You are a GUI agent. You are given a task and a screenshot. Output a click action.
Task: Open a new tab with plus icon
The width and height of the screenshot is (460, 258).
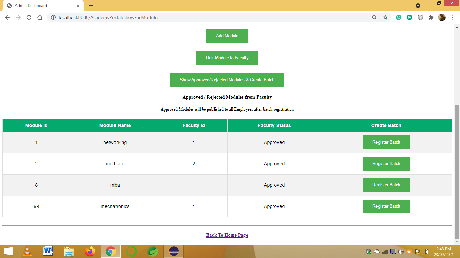click(x=91, y=6)
